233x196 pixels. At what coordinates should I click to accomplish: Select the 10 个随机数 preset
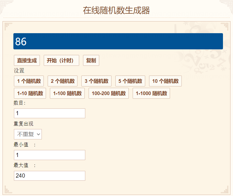(165, 81)
